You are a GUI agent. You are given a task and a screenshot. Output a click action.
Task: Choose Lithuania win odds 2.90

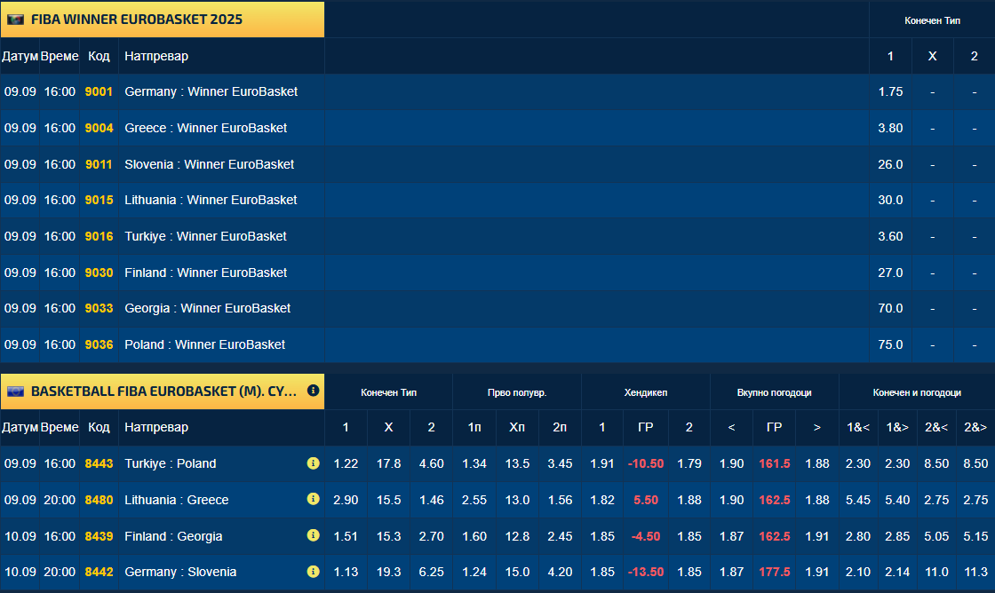[346, 500]
